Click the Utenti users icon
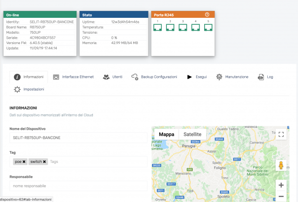This screenshot has height=202, width=298. [x=106, y=77]
